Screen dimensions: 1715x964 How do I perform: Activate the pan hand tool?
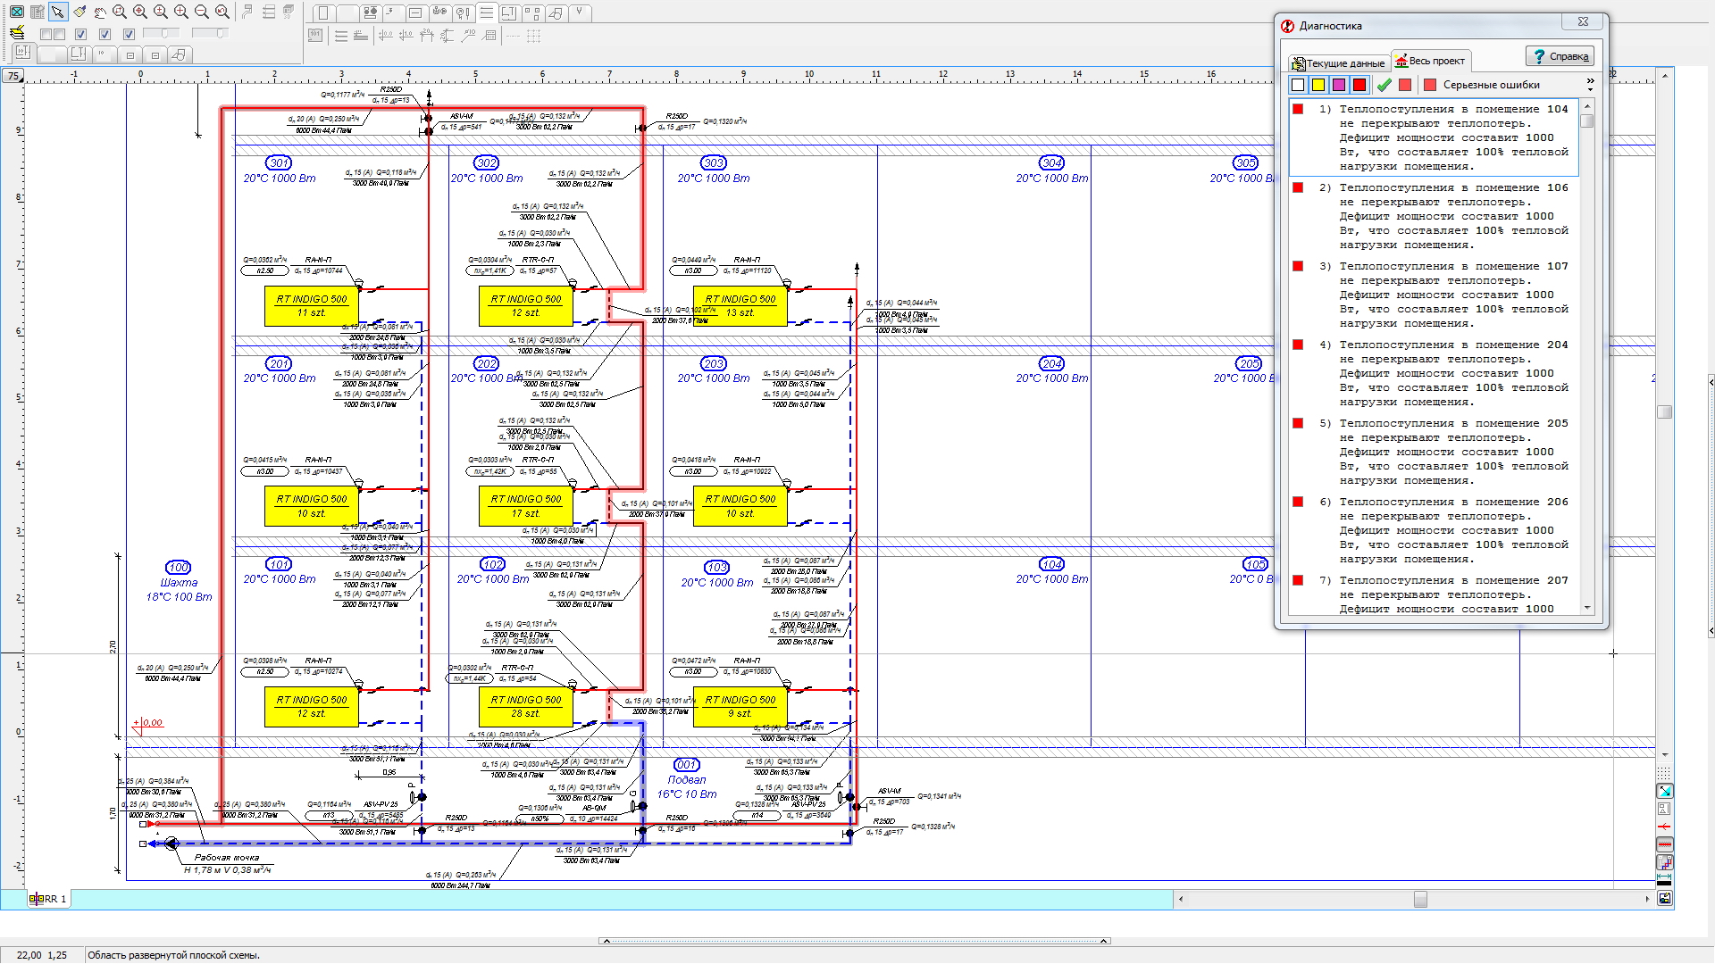pos(99,12)
